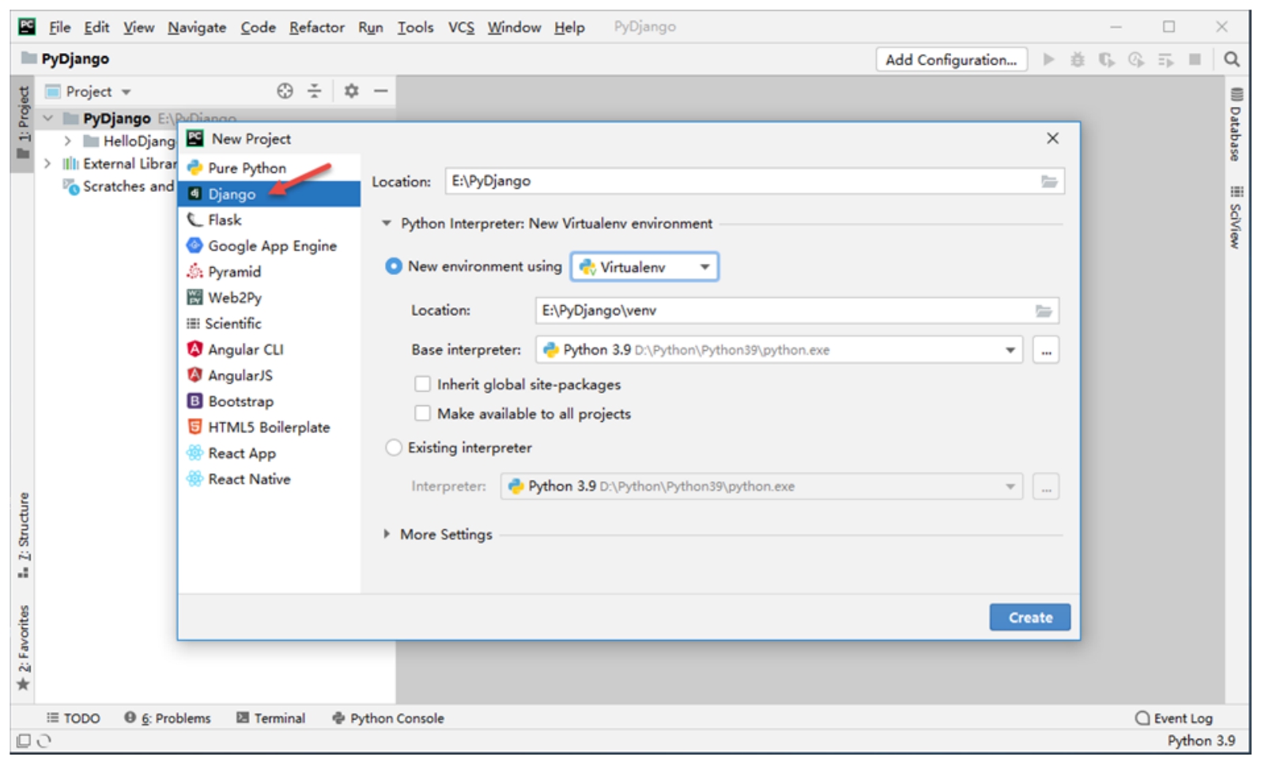Image resolution: width=1265 pixels, height=768 pixels.
Task: Open the File menu
Action: coord(59,27)
